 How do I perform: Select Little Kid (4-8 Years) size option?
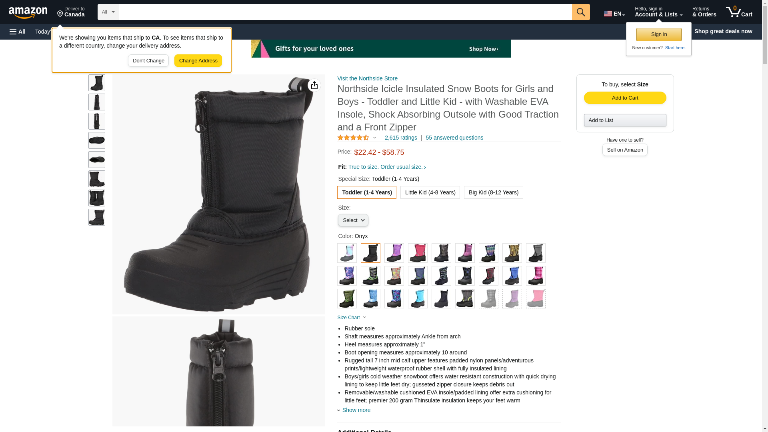(430, 192)
